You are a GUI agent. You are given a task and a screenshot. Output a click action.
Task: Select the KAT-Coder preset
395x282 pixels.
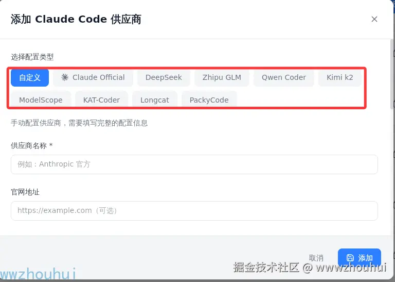tap(101, 99)
